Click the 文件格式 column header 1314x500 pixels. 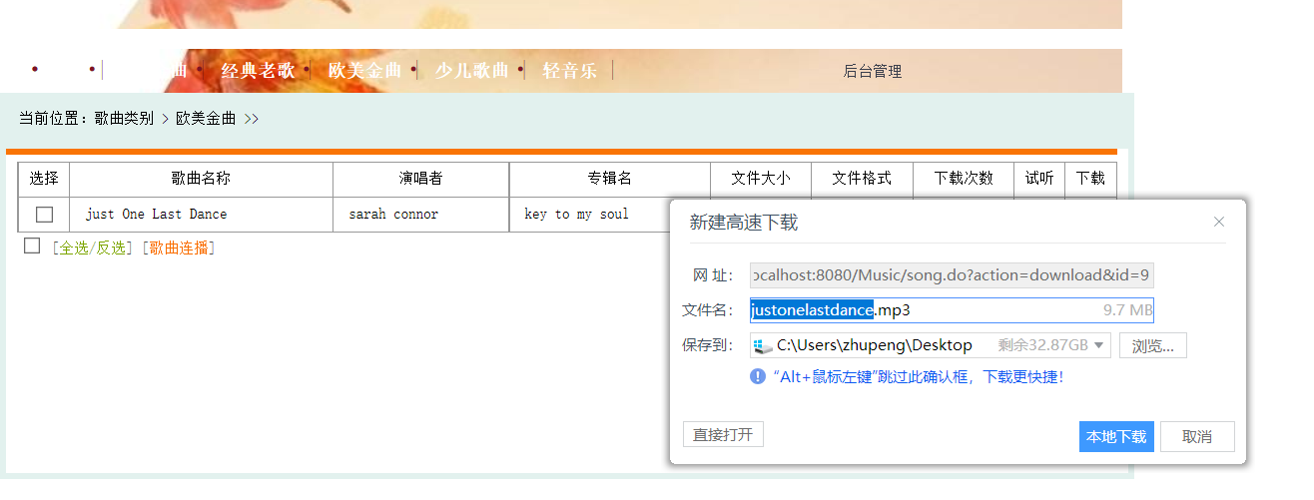tap(862, 179)
